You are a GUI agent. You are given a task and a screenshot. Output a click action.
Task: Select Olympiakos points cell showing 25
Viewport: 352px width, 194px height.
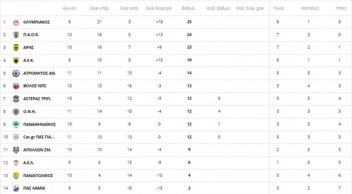189,22
